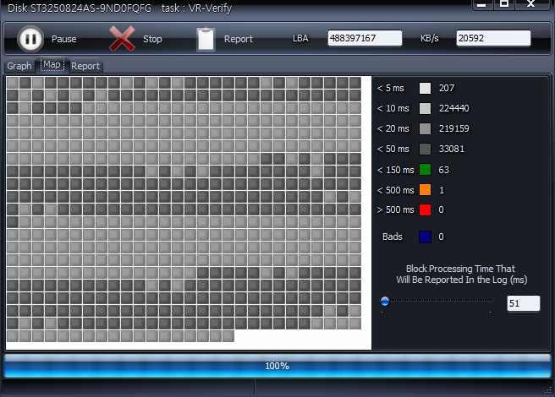Click the LBA value field
The image size is (555, 397).
pos(365,39)
